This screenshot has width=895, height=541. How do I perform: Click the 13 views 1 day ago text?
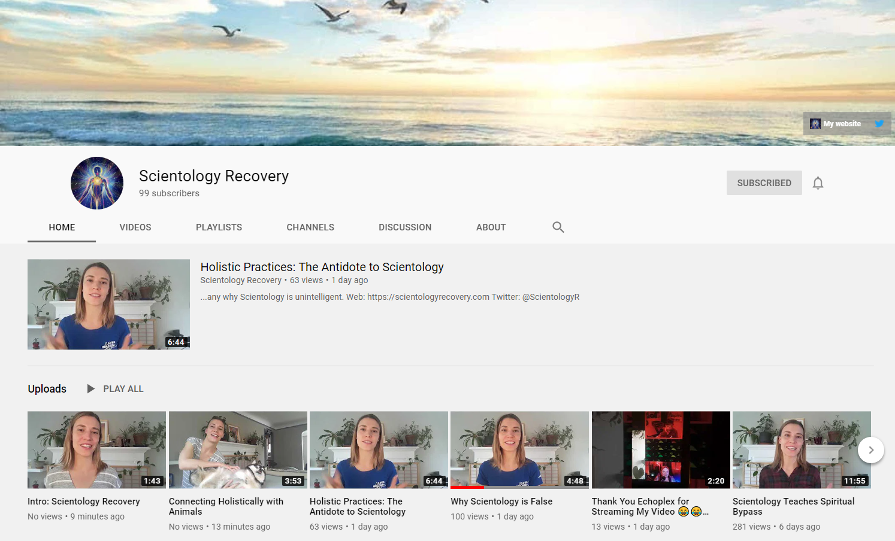click(x=631, y=527)
